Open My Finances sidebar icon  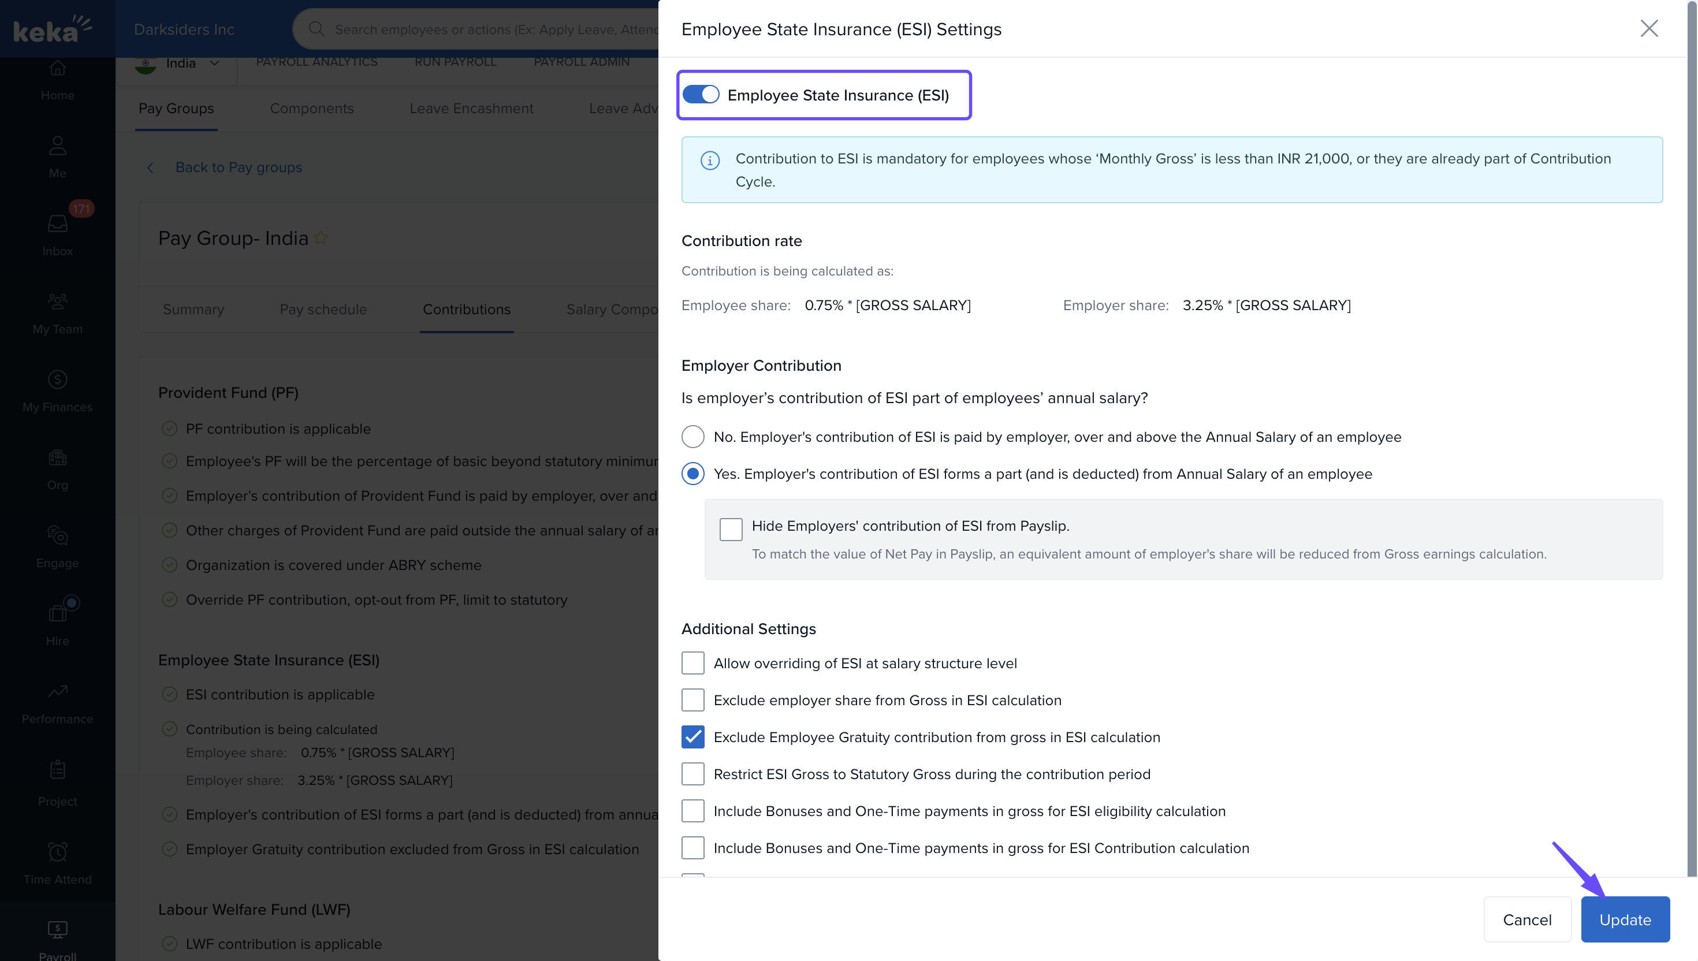point(57,379)
